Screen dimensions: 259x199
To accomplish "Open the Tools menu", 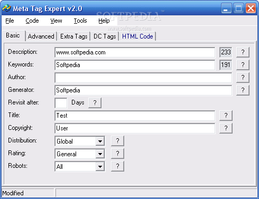I will coord(80,21).
